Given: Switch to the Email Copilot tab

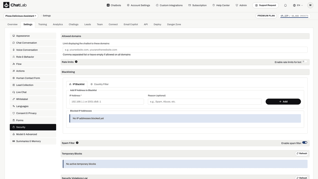Looking at the screenshot, I should pos(131,24).
